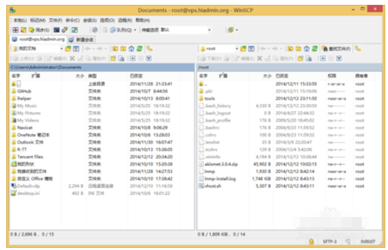Open the terminal console icon

(x=57, y=30)
